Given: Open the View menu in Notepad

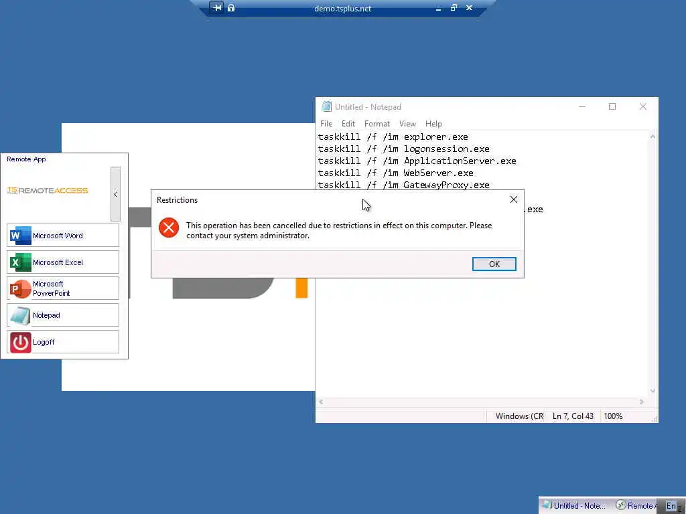Looking at the screenshot, I should point(407,124).
